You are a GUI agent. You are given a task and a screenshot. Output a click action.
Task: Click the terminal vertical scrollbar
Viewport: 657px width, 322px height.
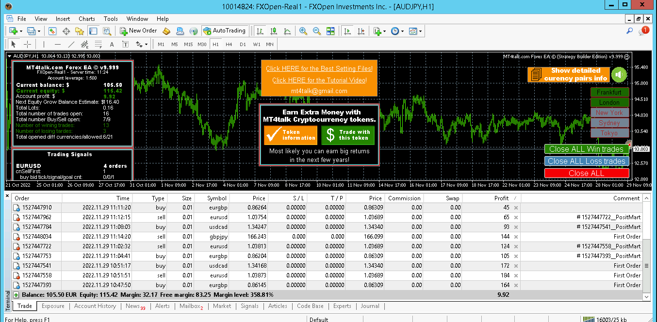pos(646,246)
